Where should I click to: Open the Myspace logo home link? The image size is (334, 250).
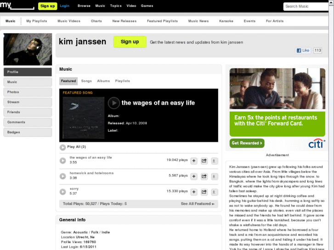pos(17,6)
